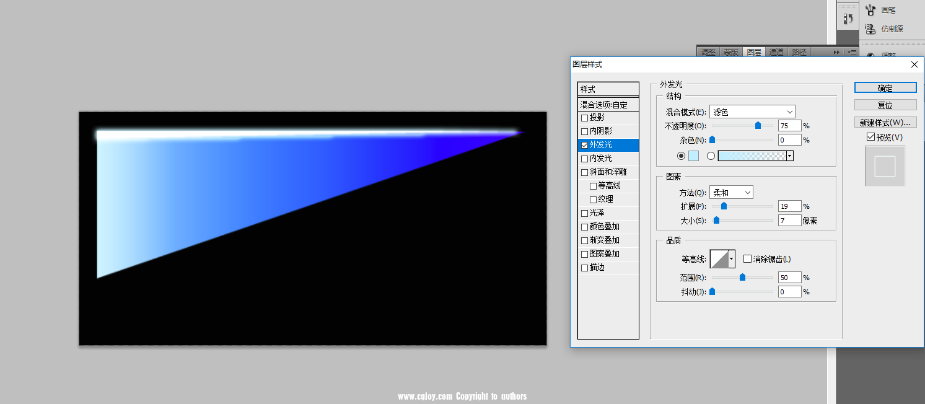Collapse the panel group with the double-arrow icon

pos(836,53)
